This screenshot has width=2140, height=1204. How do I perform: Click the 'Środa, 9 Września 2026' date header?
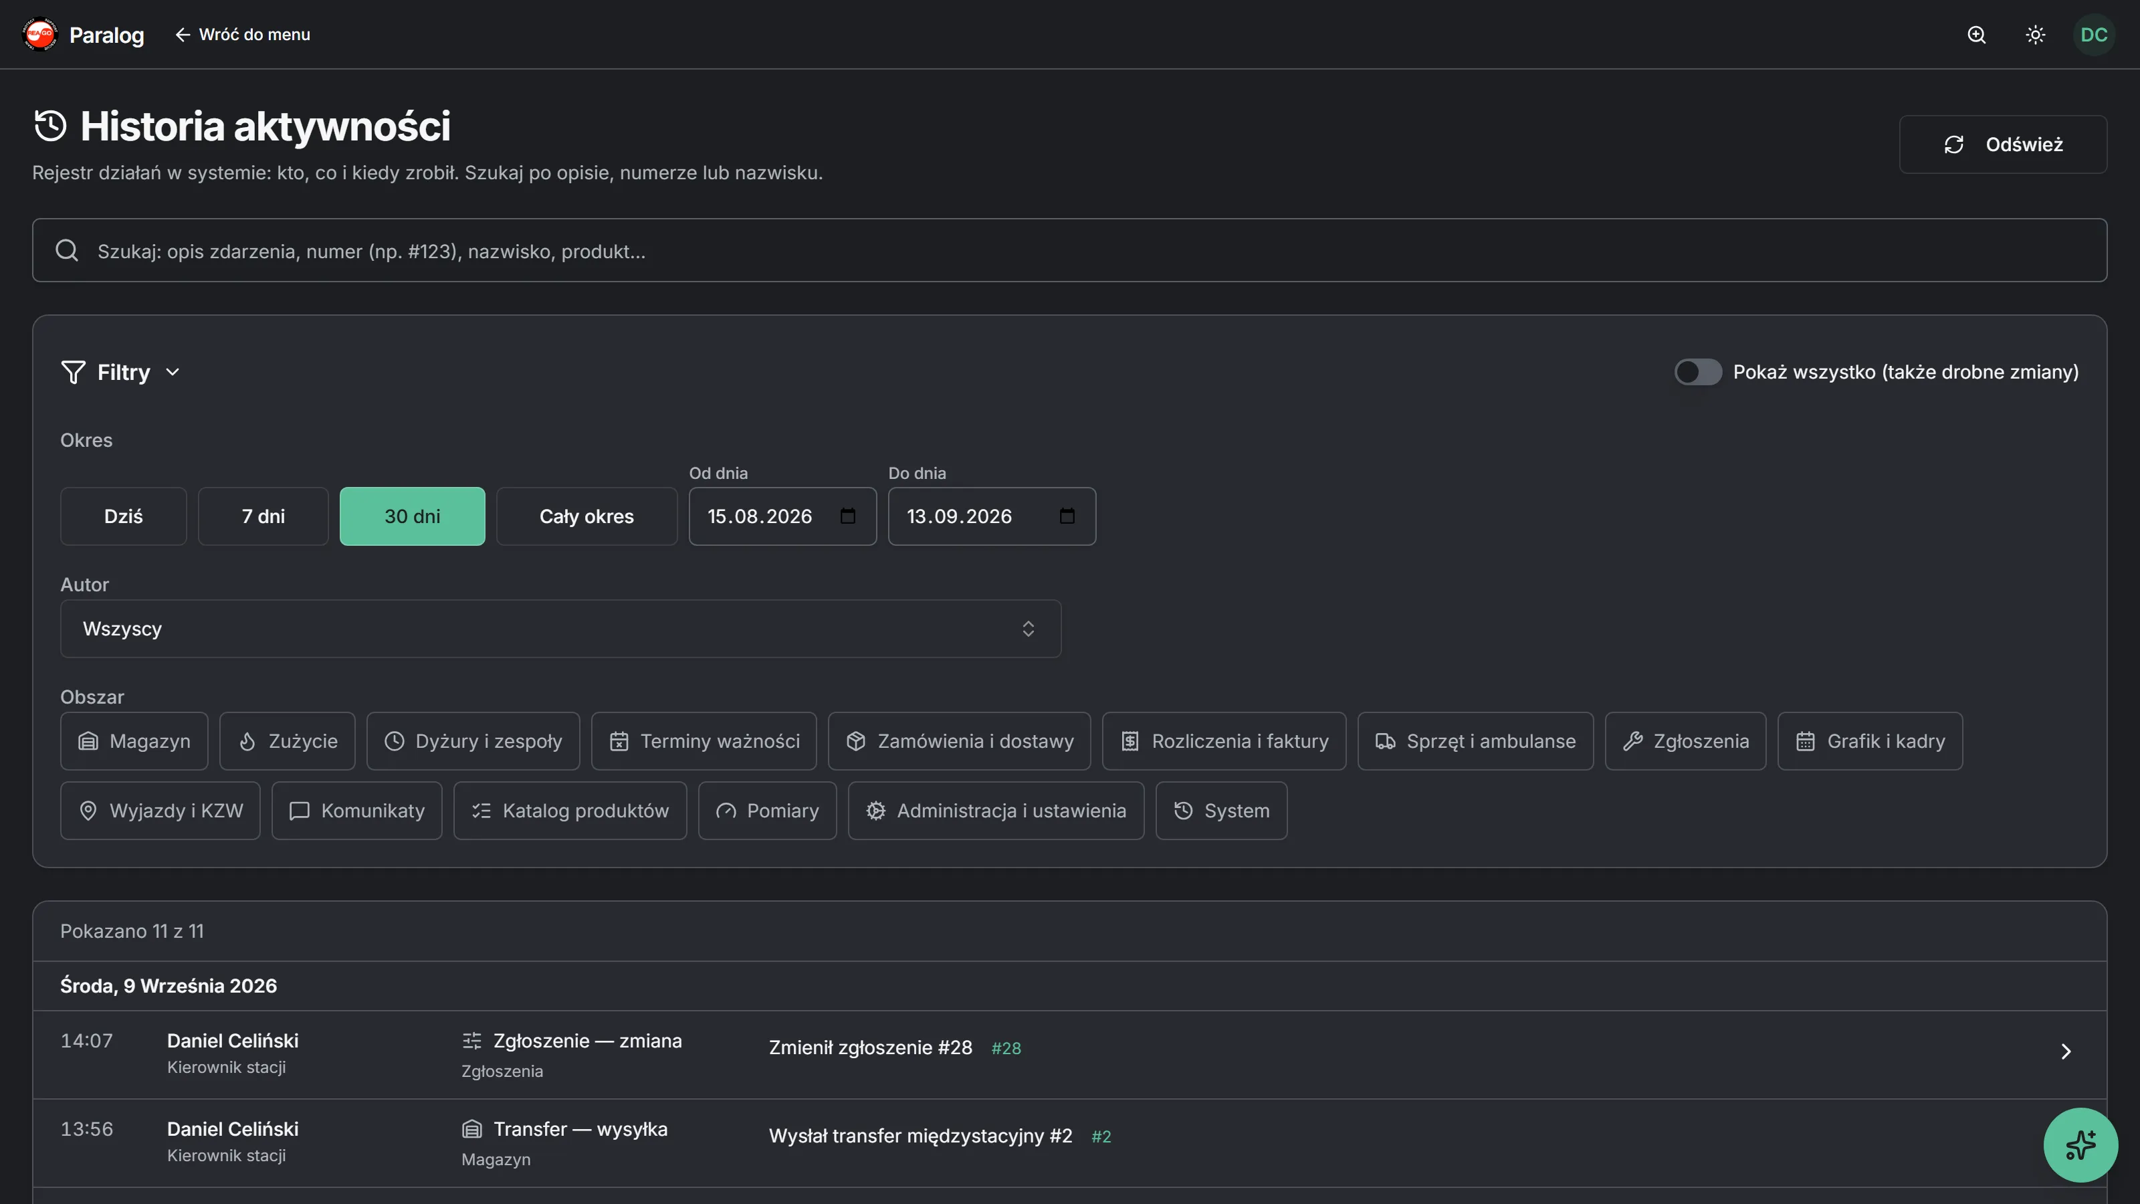[168, 987]
